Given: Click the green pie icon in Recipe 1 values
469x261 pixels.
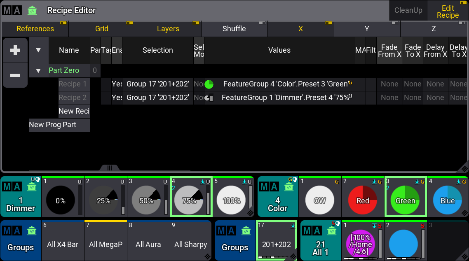Looking at the screenshot, I should 209,84.
